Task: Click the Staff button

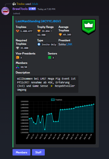Action: click(x=38, y=152)
